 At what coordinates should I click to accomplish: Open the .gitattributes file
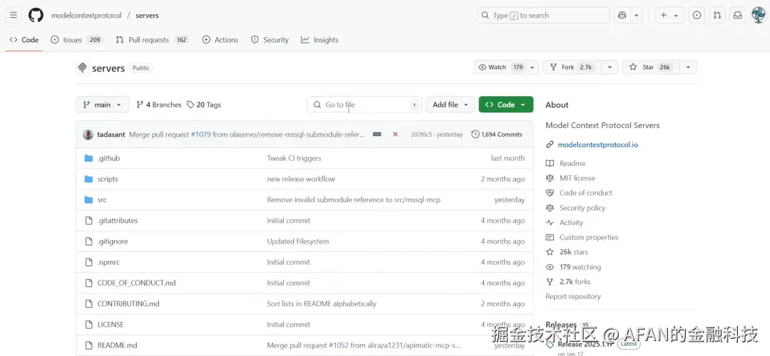[x=118, y=221]
